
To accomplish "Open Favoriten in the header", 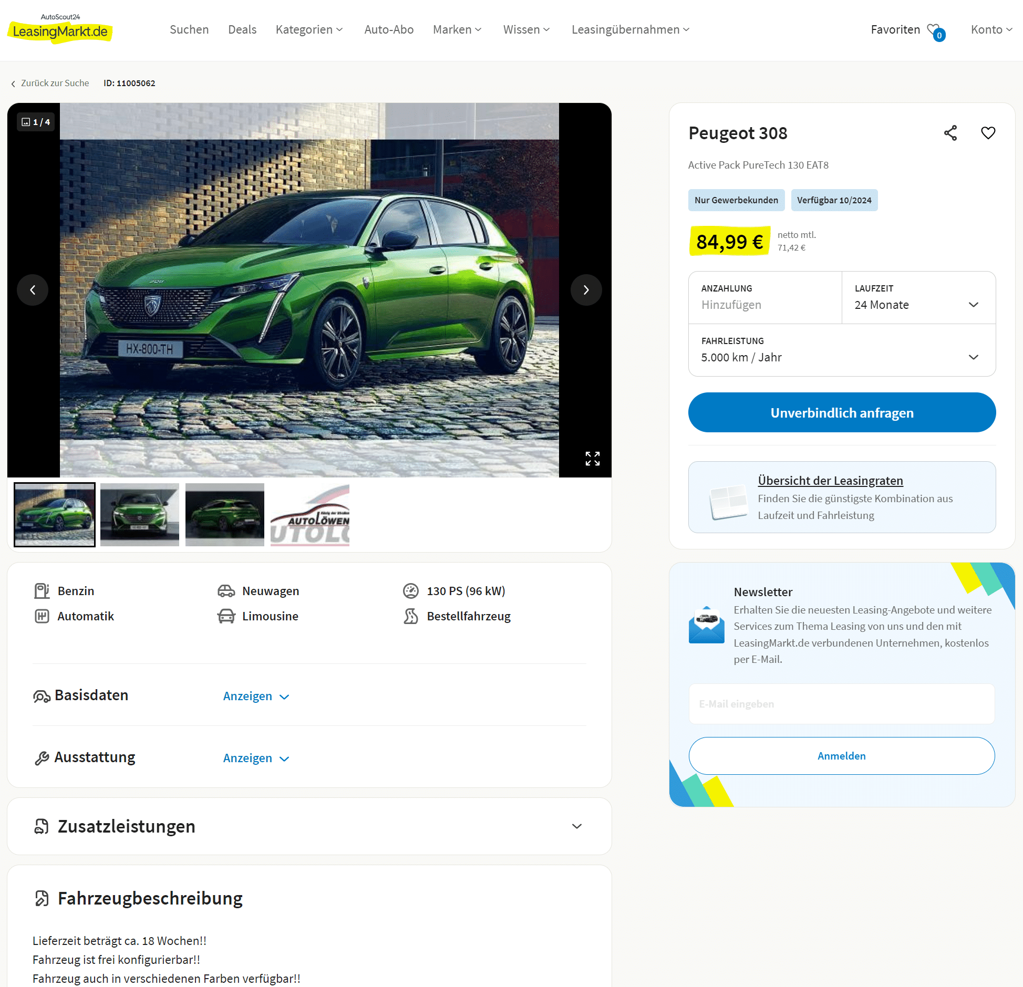I will point(895,29).
